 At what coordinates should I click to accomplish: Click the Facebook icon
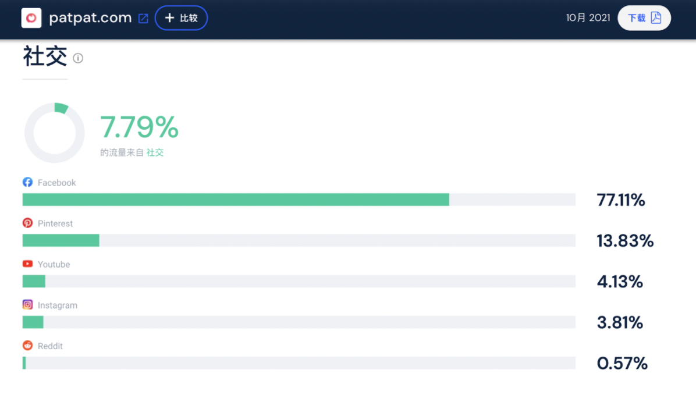coord(27,182)
